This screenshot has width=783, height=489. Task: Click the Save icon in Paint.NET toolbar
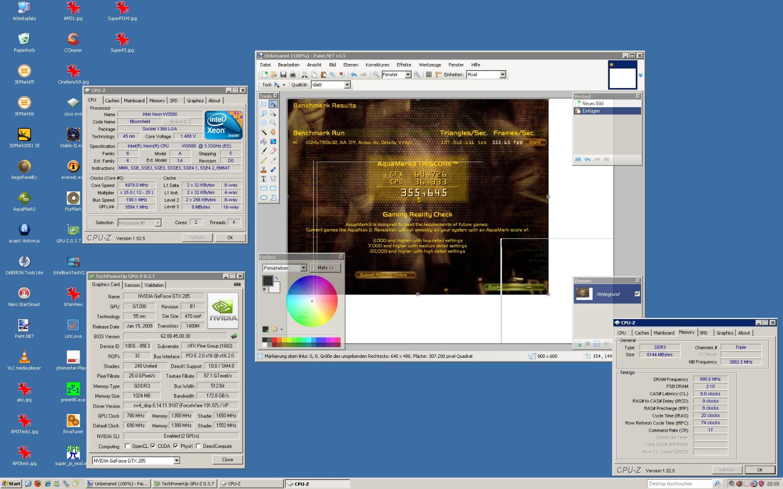[283, 74]
